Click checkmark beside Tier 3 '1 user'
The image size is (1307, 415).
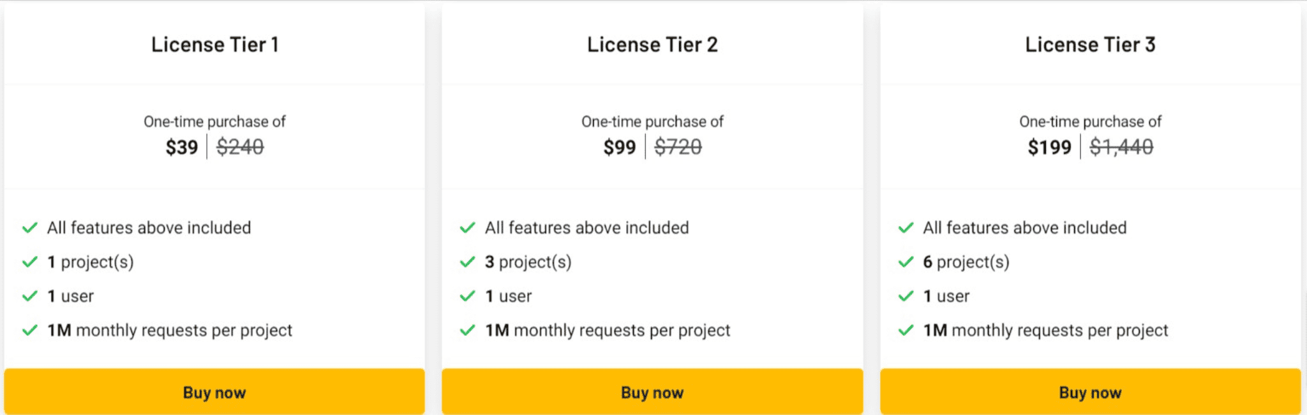[x=906, y=296]
